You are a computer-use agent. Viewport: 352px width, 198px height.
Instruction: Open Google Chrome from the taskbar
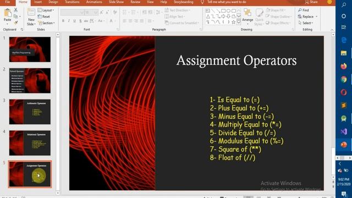(x=343, y=79)
